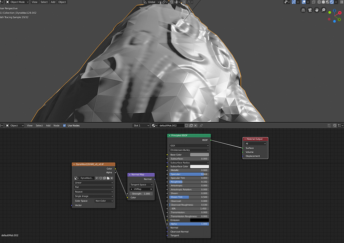Viewport: 344px width, 243px height.
Task: Toggle proportional editing icon
Action: [184, 2]
